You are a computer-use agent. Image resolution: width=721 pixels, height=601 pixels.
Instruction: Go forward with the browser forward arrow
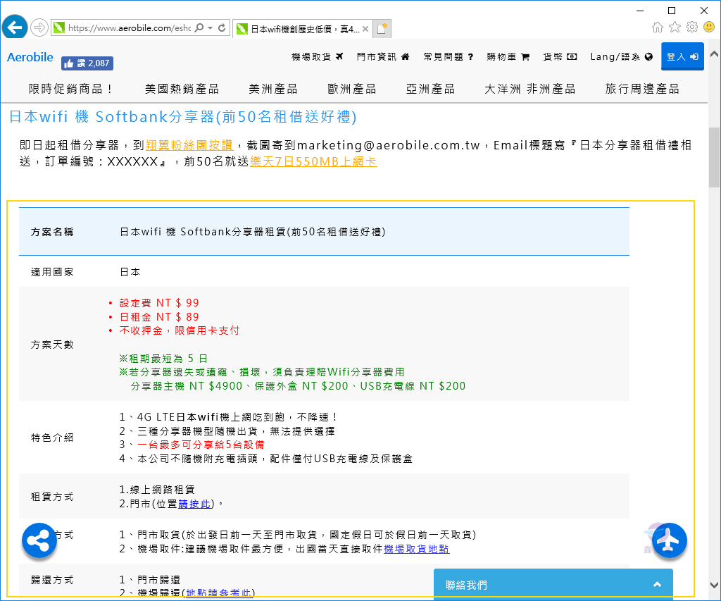[39, 28]
